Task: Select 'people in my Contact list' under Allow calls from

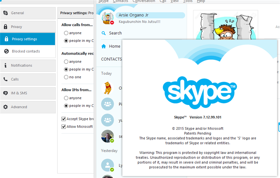Action: [66, 41]
